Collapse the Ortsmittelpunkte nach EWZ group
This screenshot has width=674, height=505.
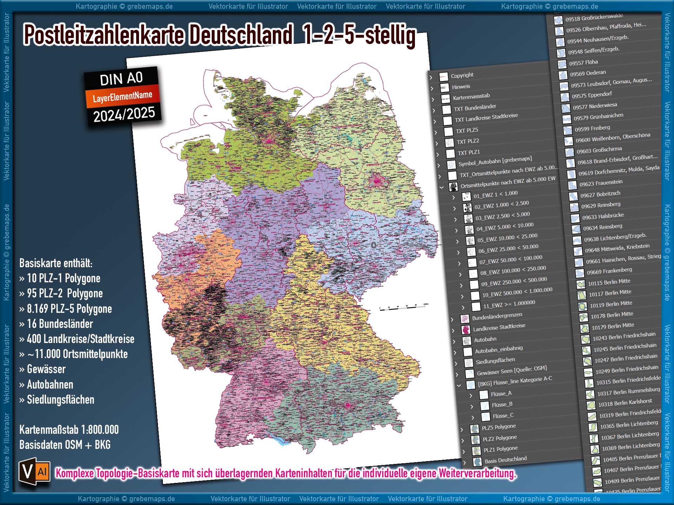coord(442,187)
